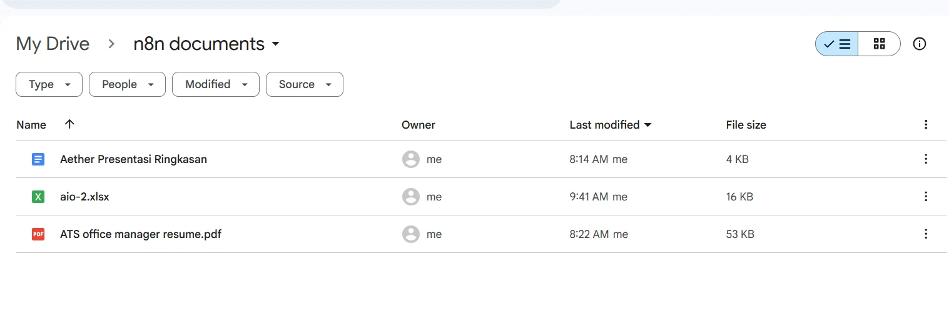
Task: Open the Source filter dropdown
Action: [304, 84]
